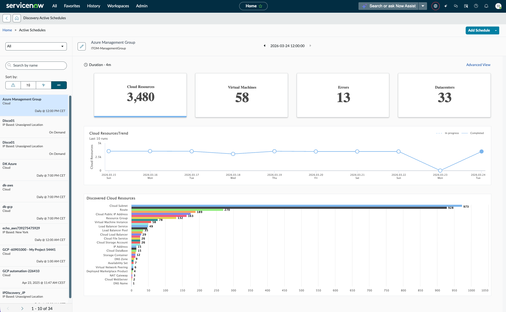
Task: Go to previous page of schedules
Action: 8,309
